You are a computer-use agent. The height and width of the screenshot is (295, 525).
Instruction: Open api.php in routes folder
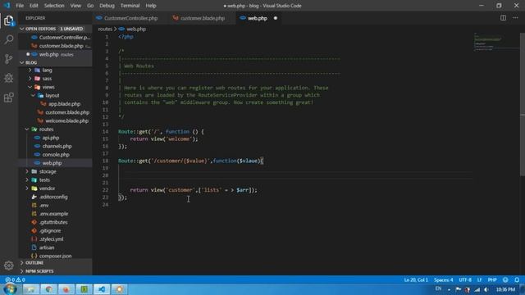pos(51,138)
